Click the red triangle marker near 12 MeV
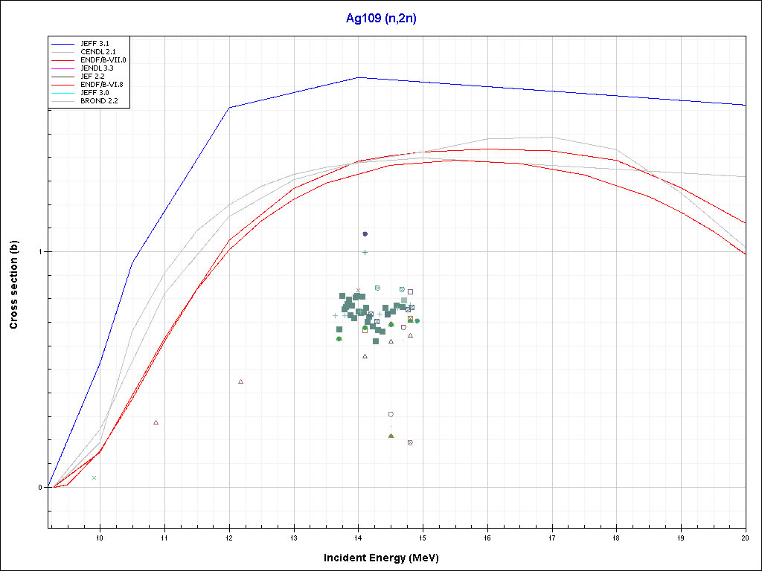This screenshot has width=762, height=571. click(240, 381)
